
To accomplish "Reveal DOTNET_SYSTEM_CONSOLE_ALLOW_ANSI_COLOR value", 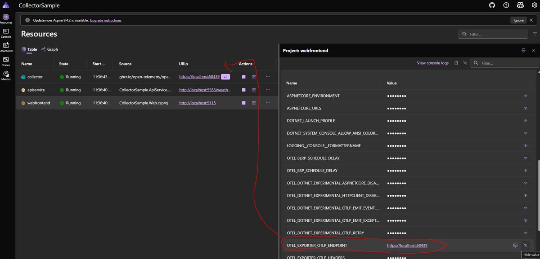I will point(525,133).
